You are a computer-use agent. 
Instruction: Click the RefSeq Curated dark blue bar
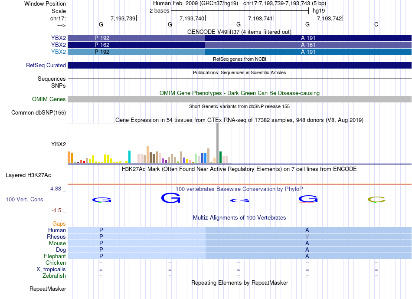[x=239, y=65]
